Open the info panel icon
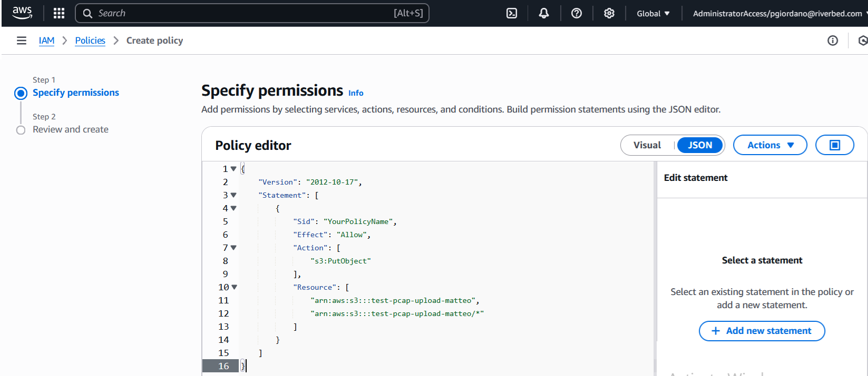Image resolution: width=868 pixels, height=376 pixels. [x=832, y=40]
